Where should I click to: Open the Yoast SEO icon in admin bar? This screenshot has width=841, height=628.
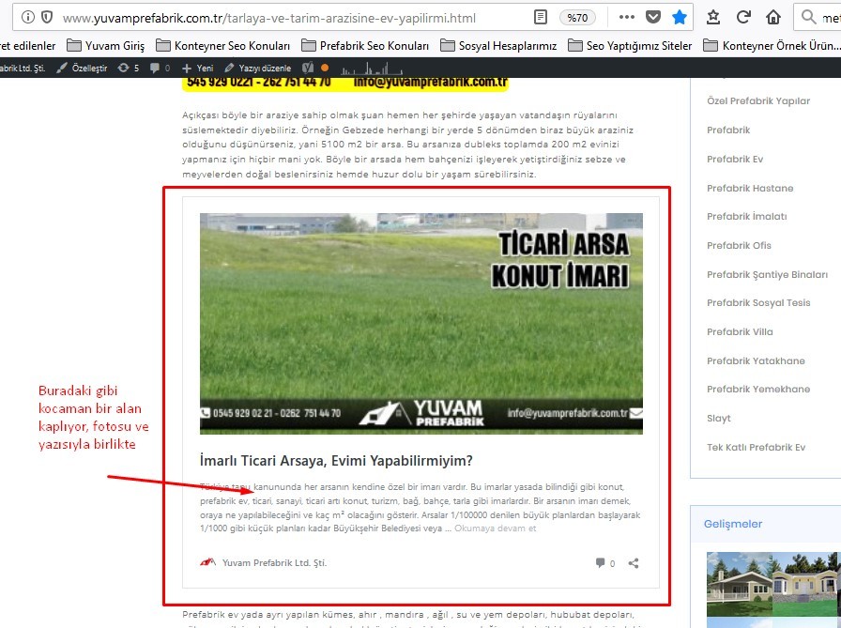[x=308, y=69]
